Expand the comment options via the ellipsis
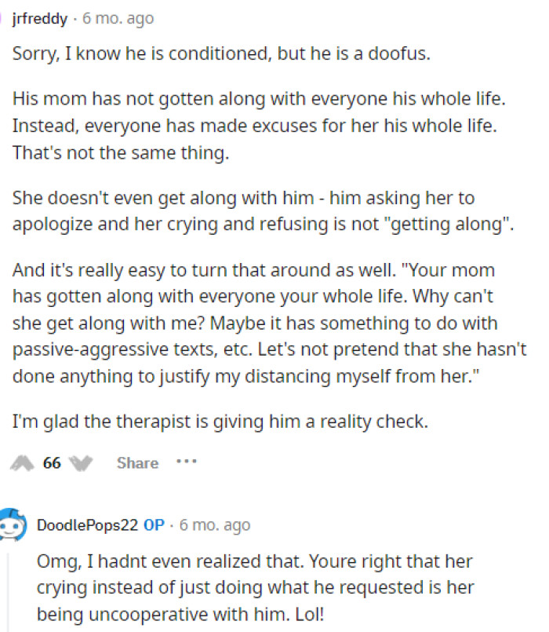This screenshot has height=632, width=549. (x=186, y=462)
